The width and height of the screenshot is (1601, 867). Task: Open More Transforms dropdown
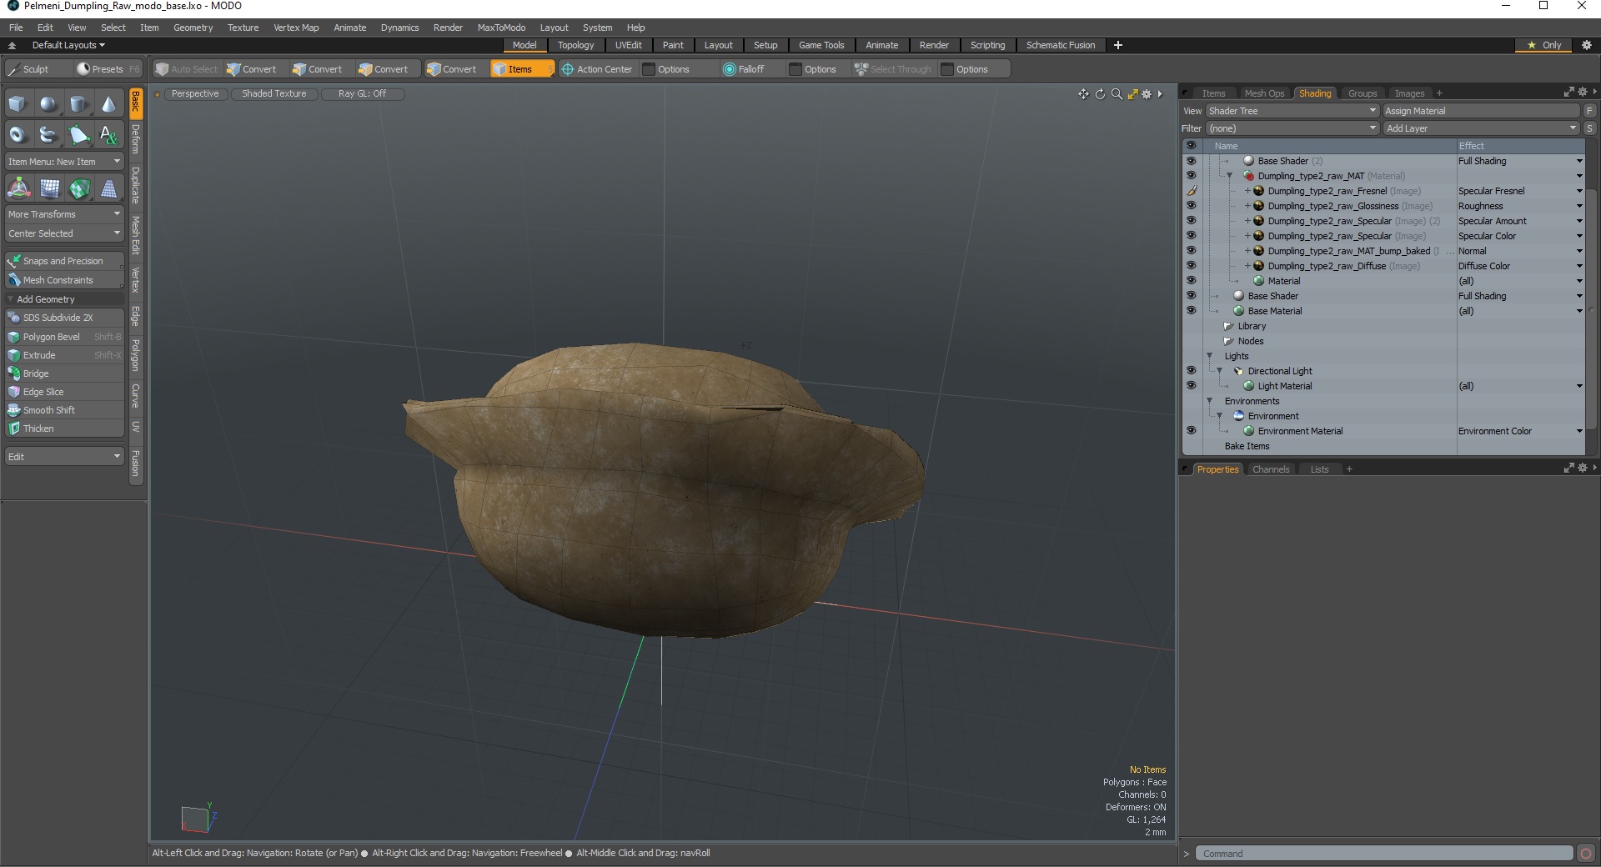pyautogui.click(x=64, y=214)
